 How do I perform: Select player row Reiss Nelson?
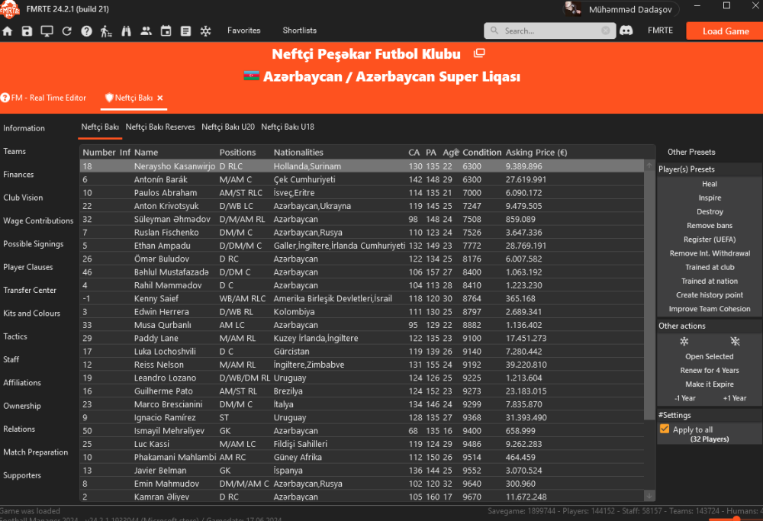pyautogui.click(x=362, y=365)
